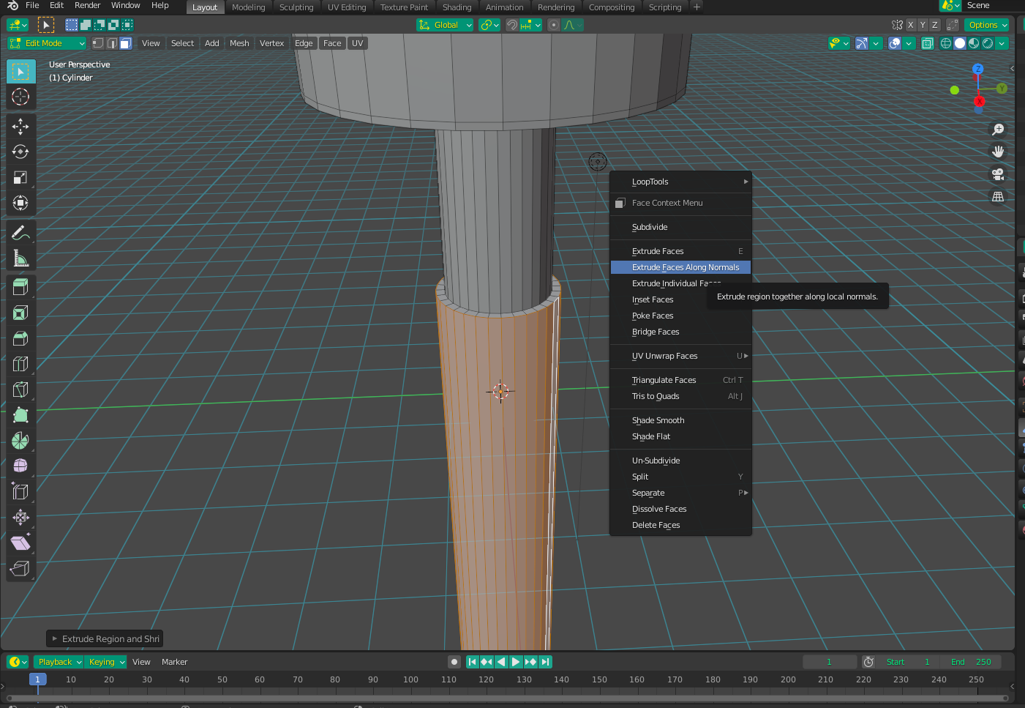
Task: Choose Bridge Faces menu entry
Action: point(680,332)
